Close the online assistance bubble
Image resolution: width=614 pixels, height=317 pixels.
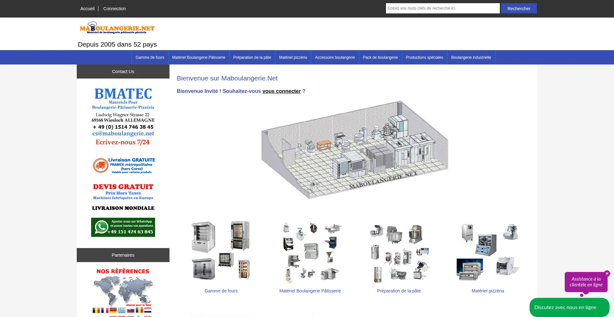coord(607,274)
